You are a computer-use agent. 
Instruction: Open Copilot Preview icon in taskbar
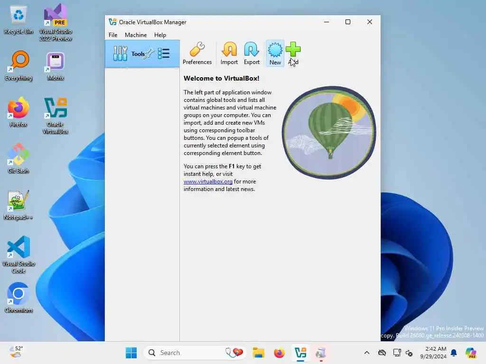[x=471, y=353]
